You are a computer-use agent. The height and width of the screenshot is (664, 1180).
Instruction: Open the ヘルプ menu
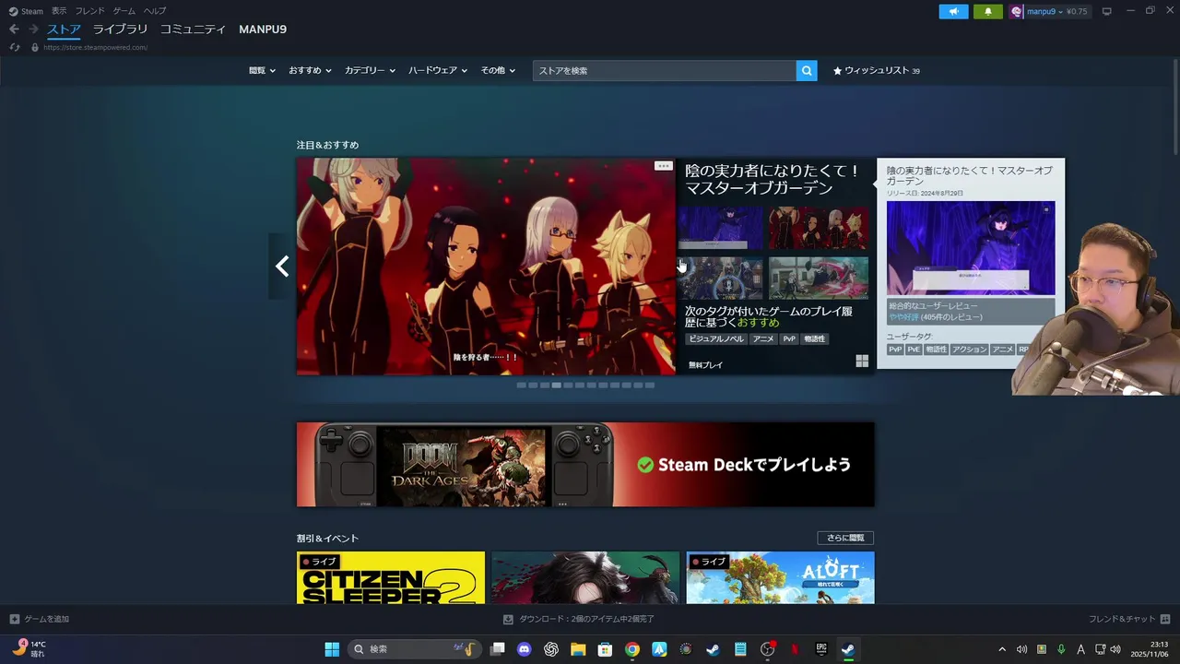[x=155, y=11]
